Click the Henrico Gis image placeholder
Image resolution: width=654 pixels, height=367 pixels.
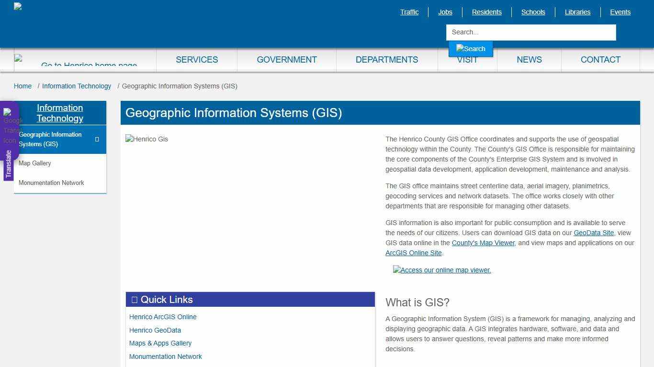tap(147, 139)
